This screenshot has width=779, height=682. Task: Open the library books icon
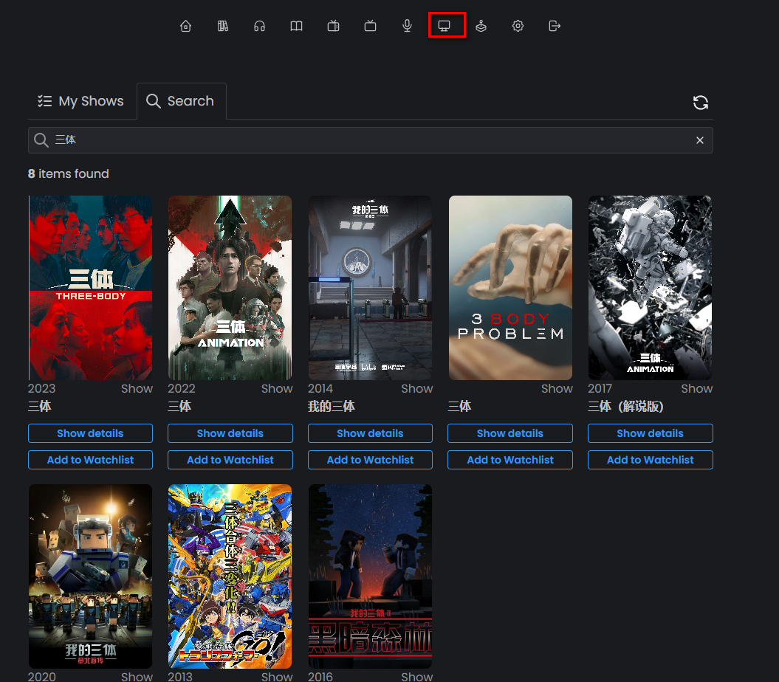click(223, 26)
